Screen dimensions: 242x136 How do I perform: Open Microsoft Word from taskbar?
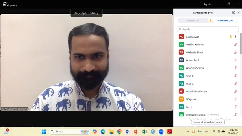pyautogui.click(x=128, y=131)
